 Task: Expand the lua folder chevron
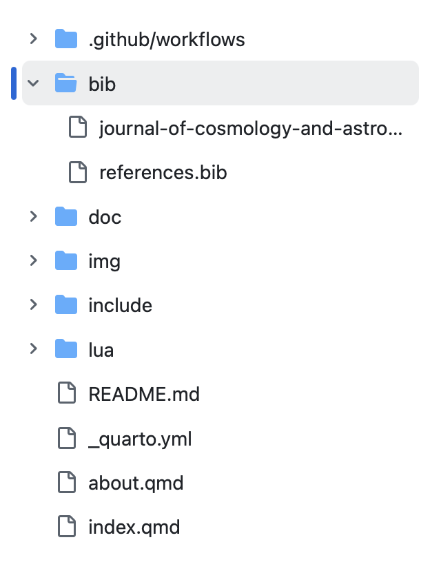(33, 350)
